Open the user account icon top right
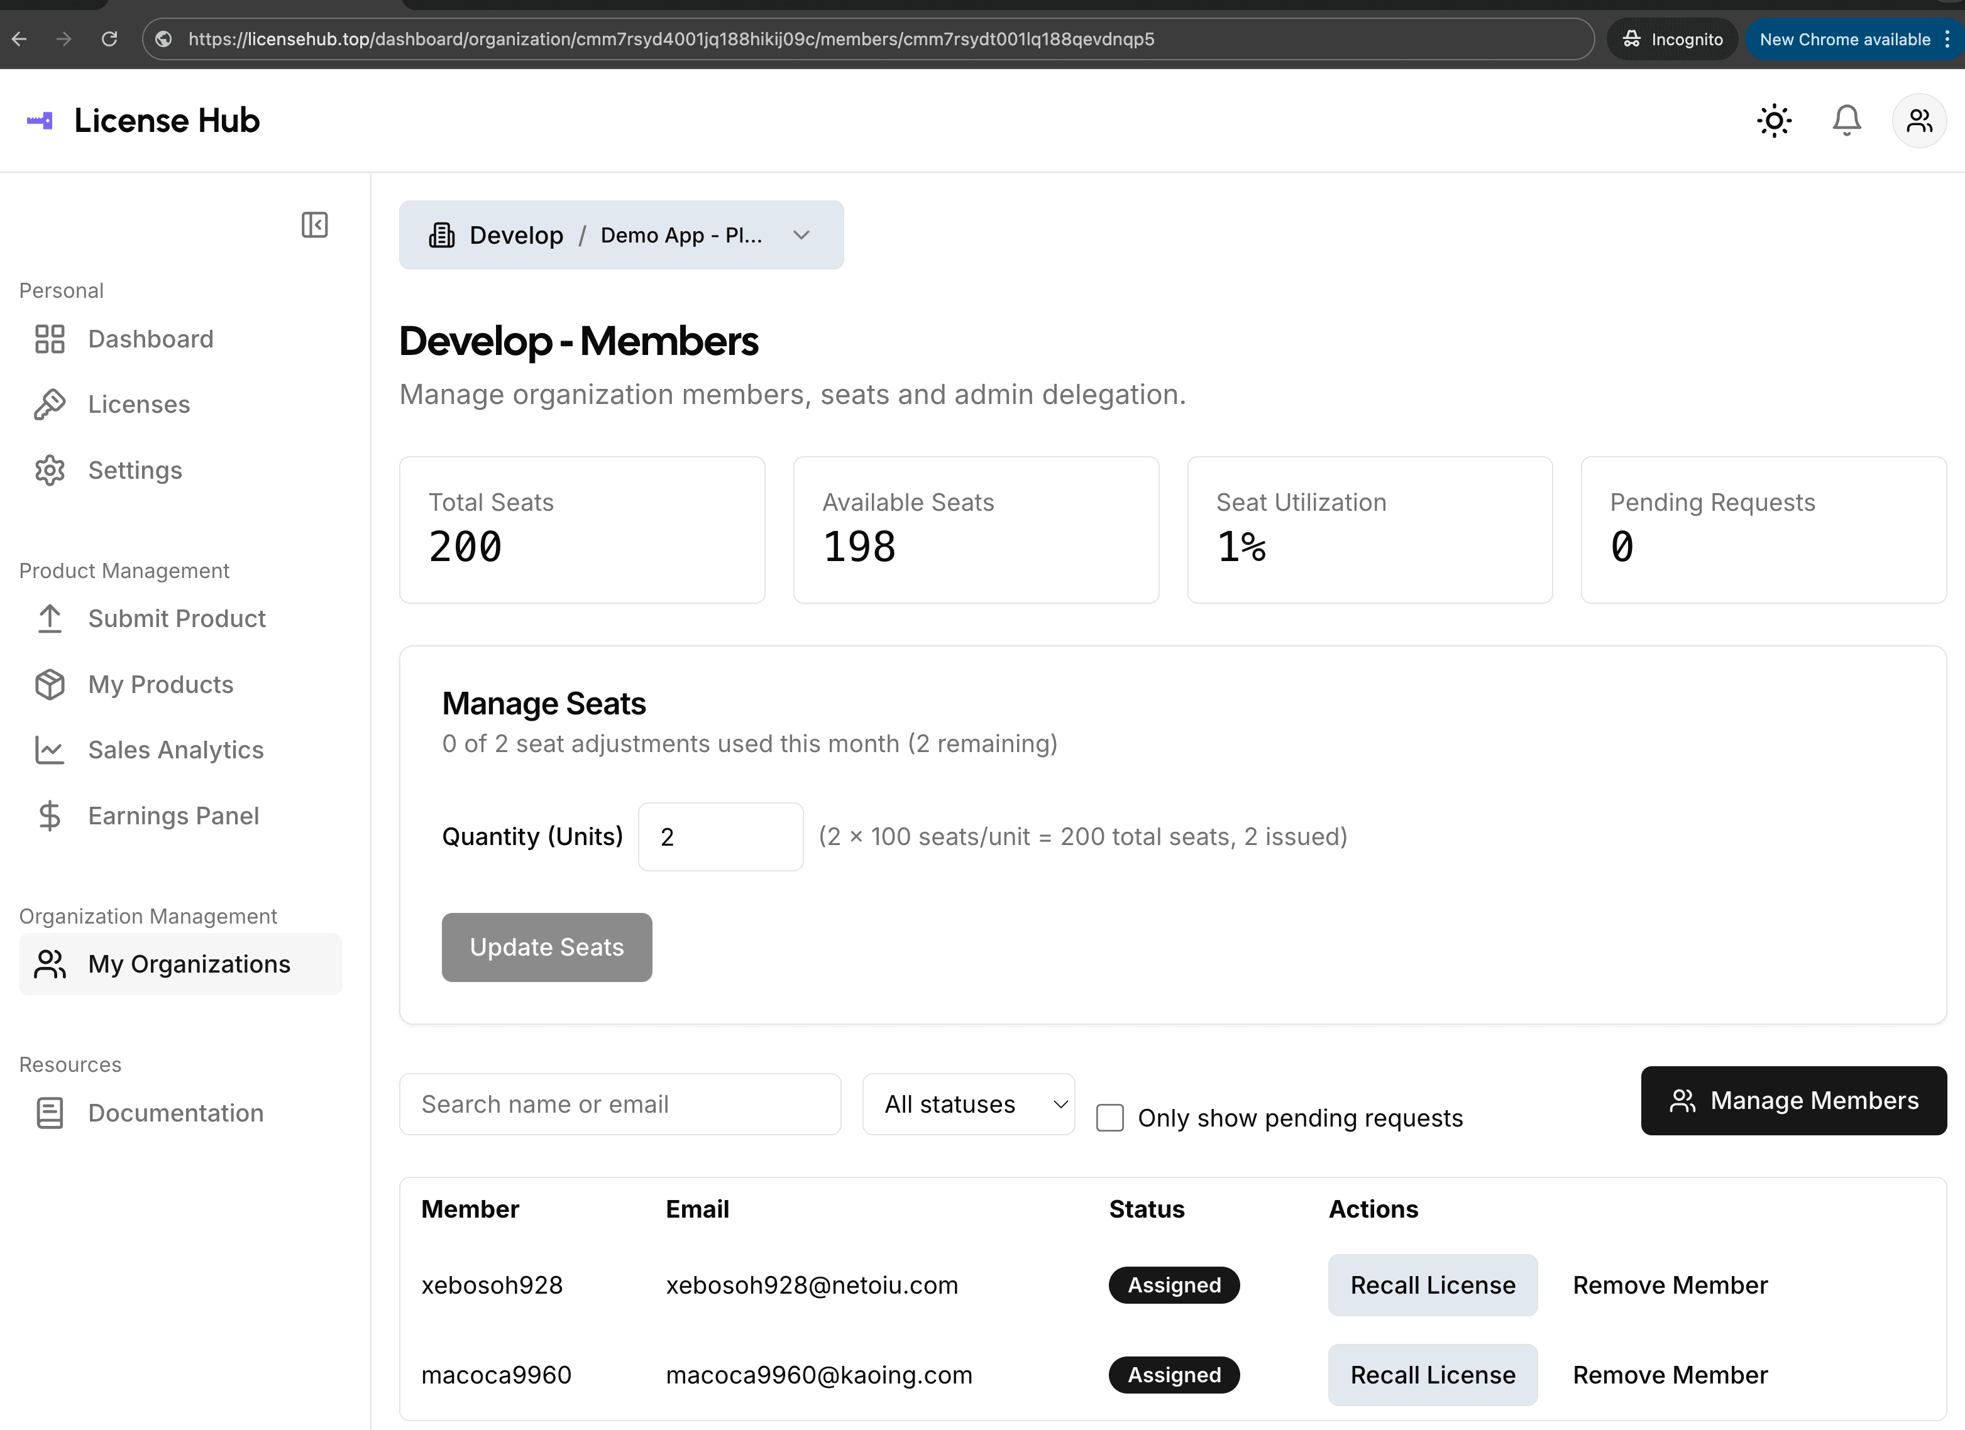Screen dimensions: 1965x1430 1919,121
